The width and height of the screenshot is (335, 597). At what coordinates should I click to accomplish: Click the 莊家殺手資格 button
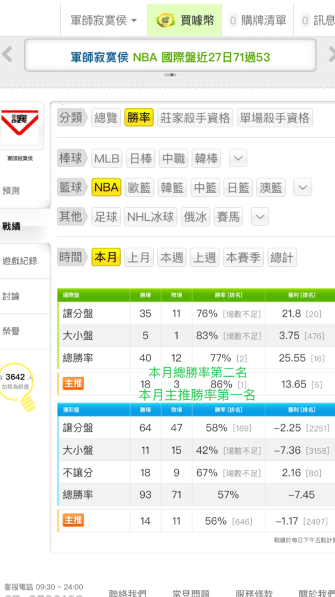[195, 118]
